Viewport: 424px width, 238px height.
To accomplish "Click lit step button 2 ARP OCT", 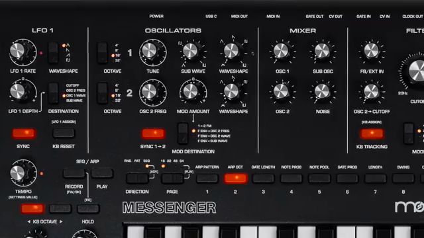I will 236,178.
